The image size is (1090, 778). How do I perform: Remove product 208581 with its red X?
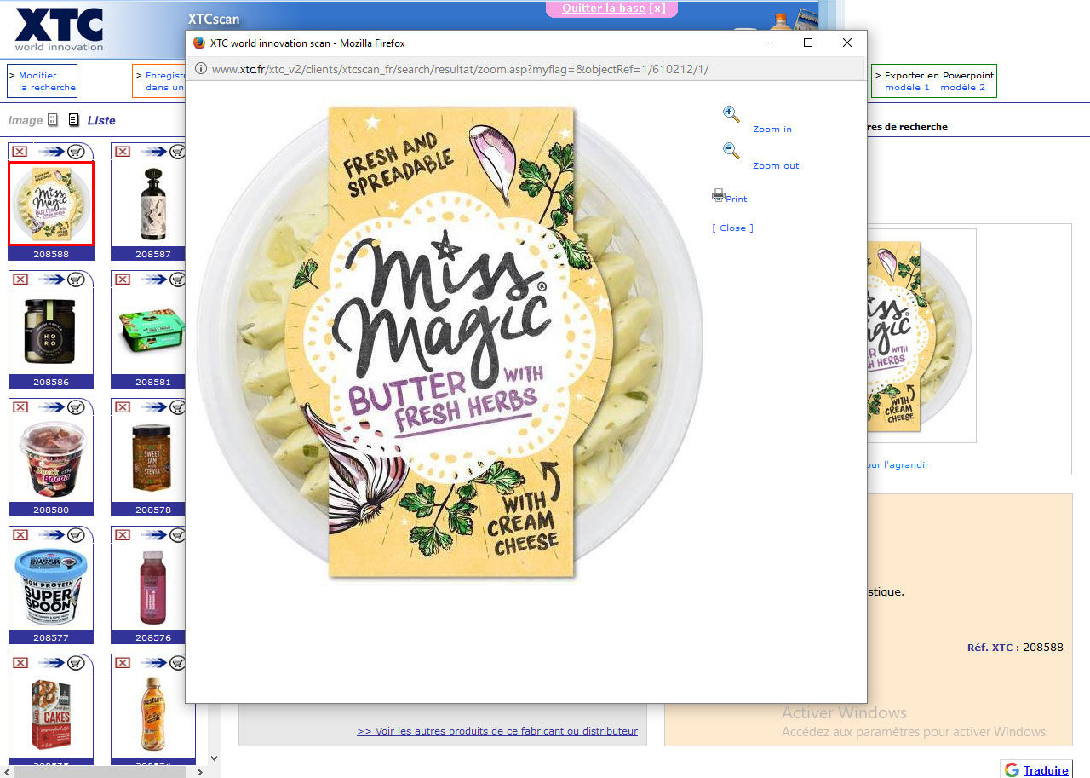[123, 279]
